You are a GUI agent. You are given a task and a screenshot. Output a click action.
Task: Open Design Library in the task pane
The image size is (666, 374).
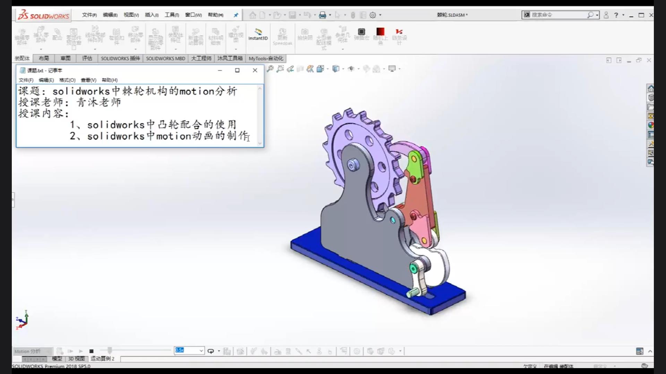coord(651,98)
